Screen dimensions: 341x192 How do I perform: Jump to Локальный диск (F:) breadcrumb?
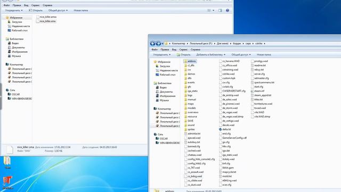point(201,44)
